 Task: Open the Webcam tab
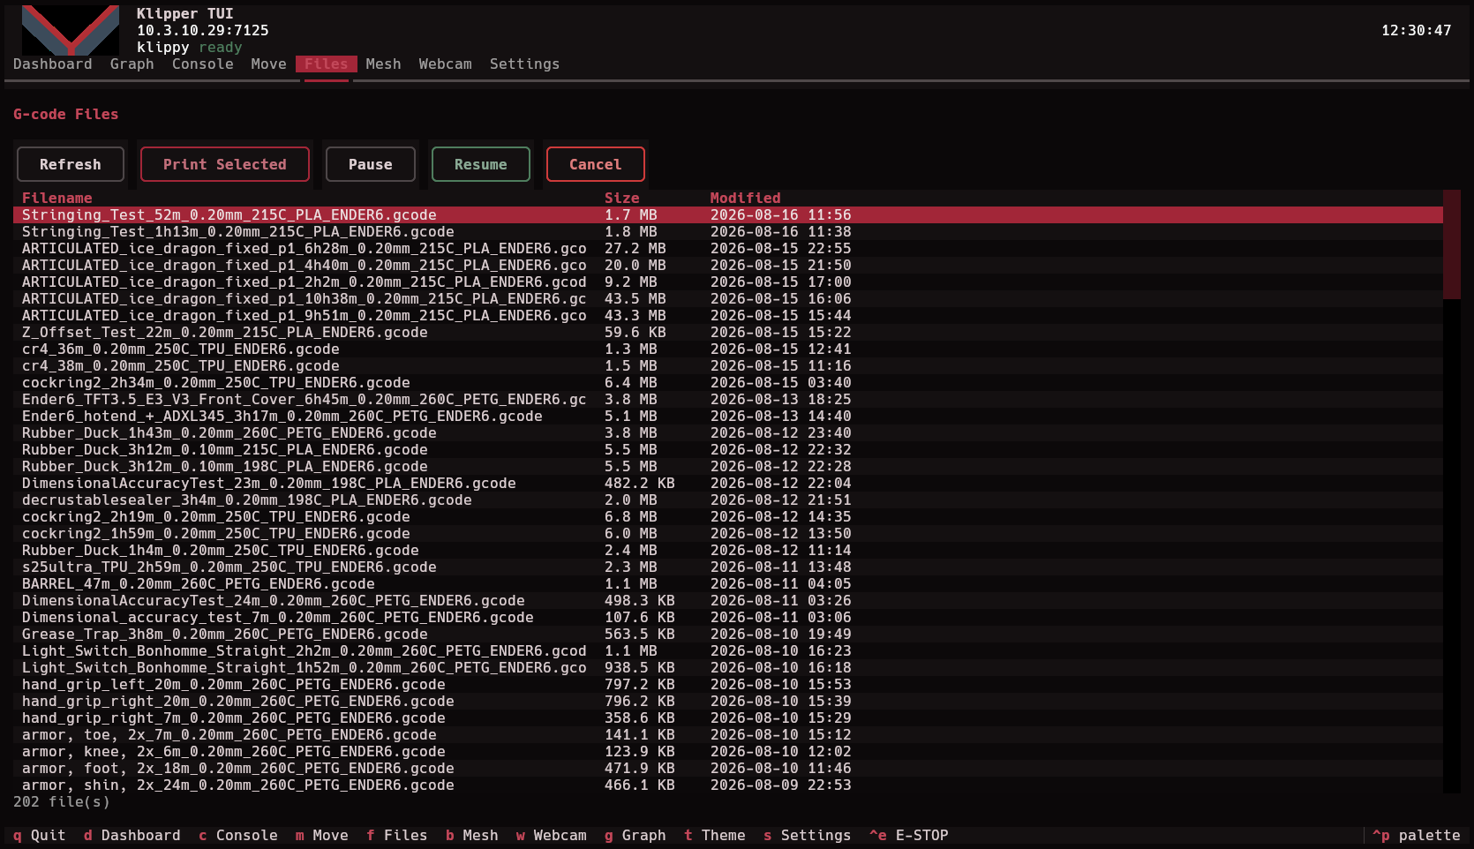[446, 64]
